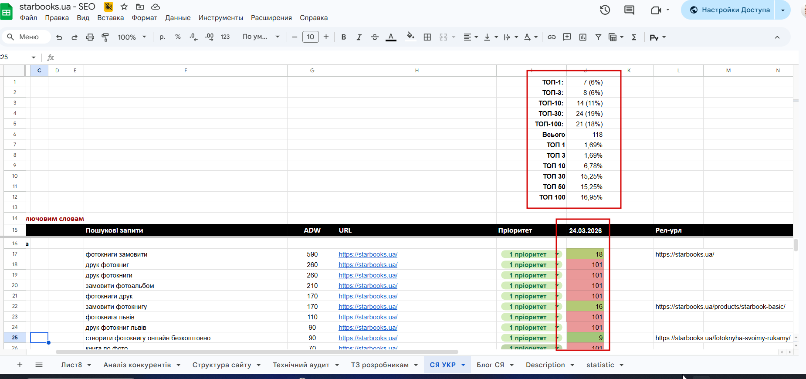The image size is (806, 379).
Task: Open the link in the фотокниги замовити row
Action: [x=368, y=254]
